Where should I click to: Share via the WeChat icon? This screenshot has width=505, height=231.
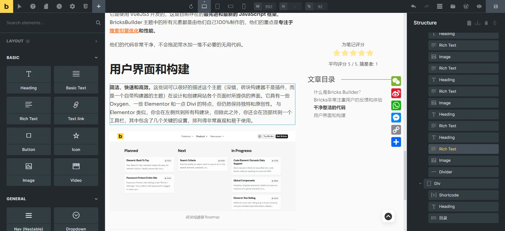click(396, 81)
